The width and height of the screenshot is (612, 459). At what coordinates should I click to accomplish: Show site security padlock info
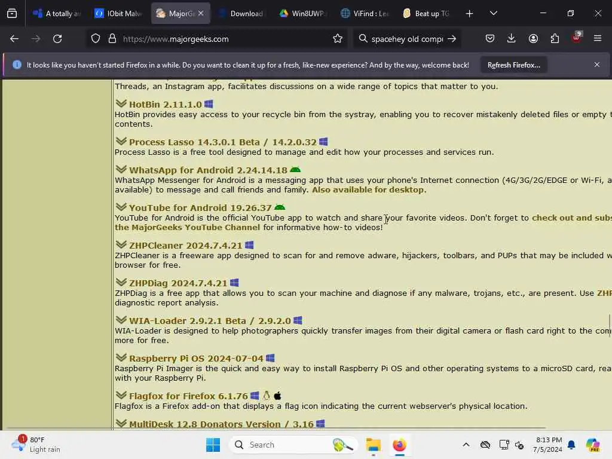click(x=112, y=39)
